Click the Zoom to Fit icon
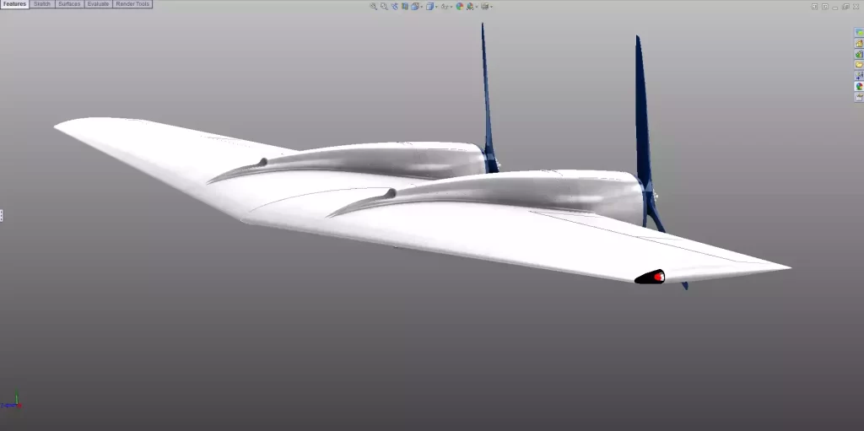 point(374,6)
